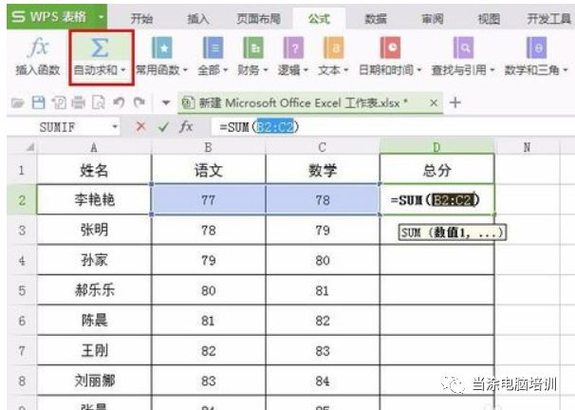Click the select-all corner triangle

(x=30, y=147)
